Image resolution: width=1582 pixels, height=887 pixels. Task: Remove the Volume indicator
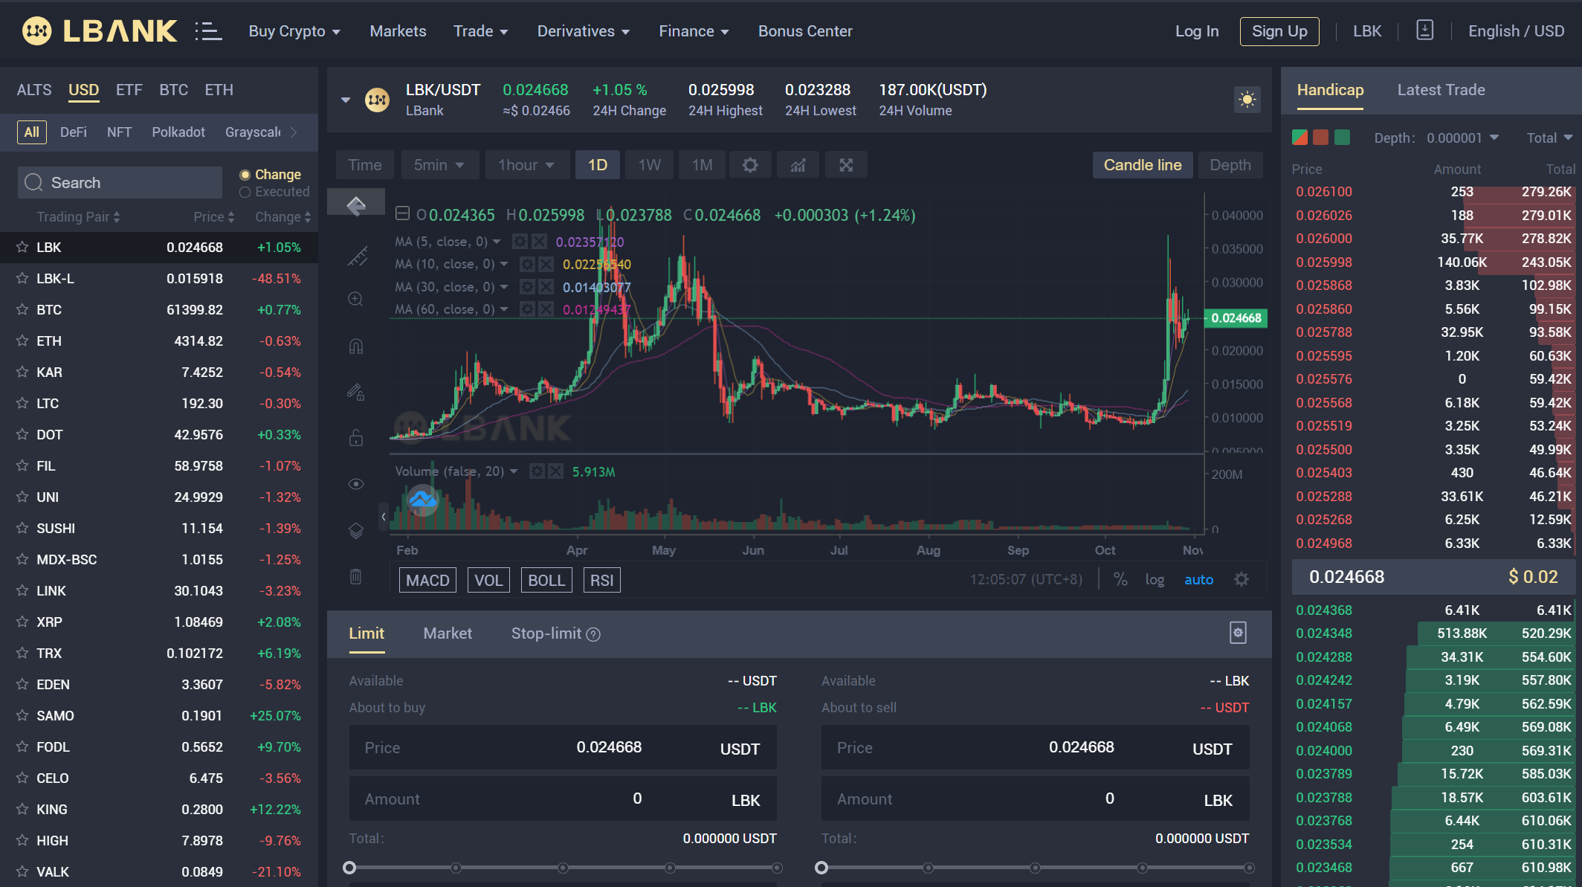(555, 471)
